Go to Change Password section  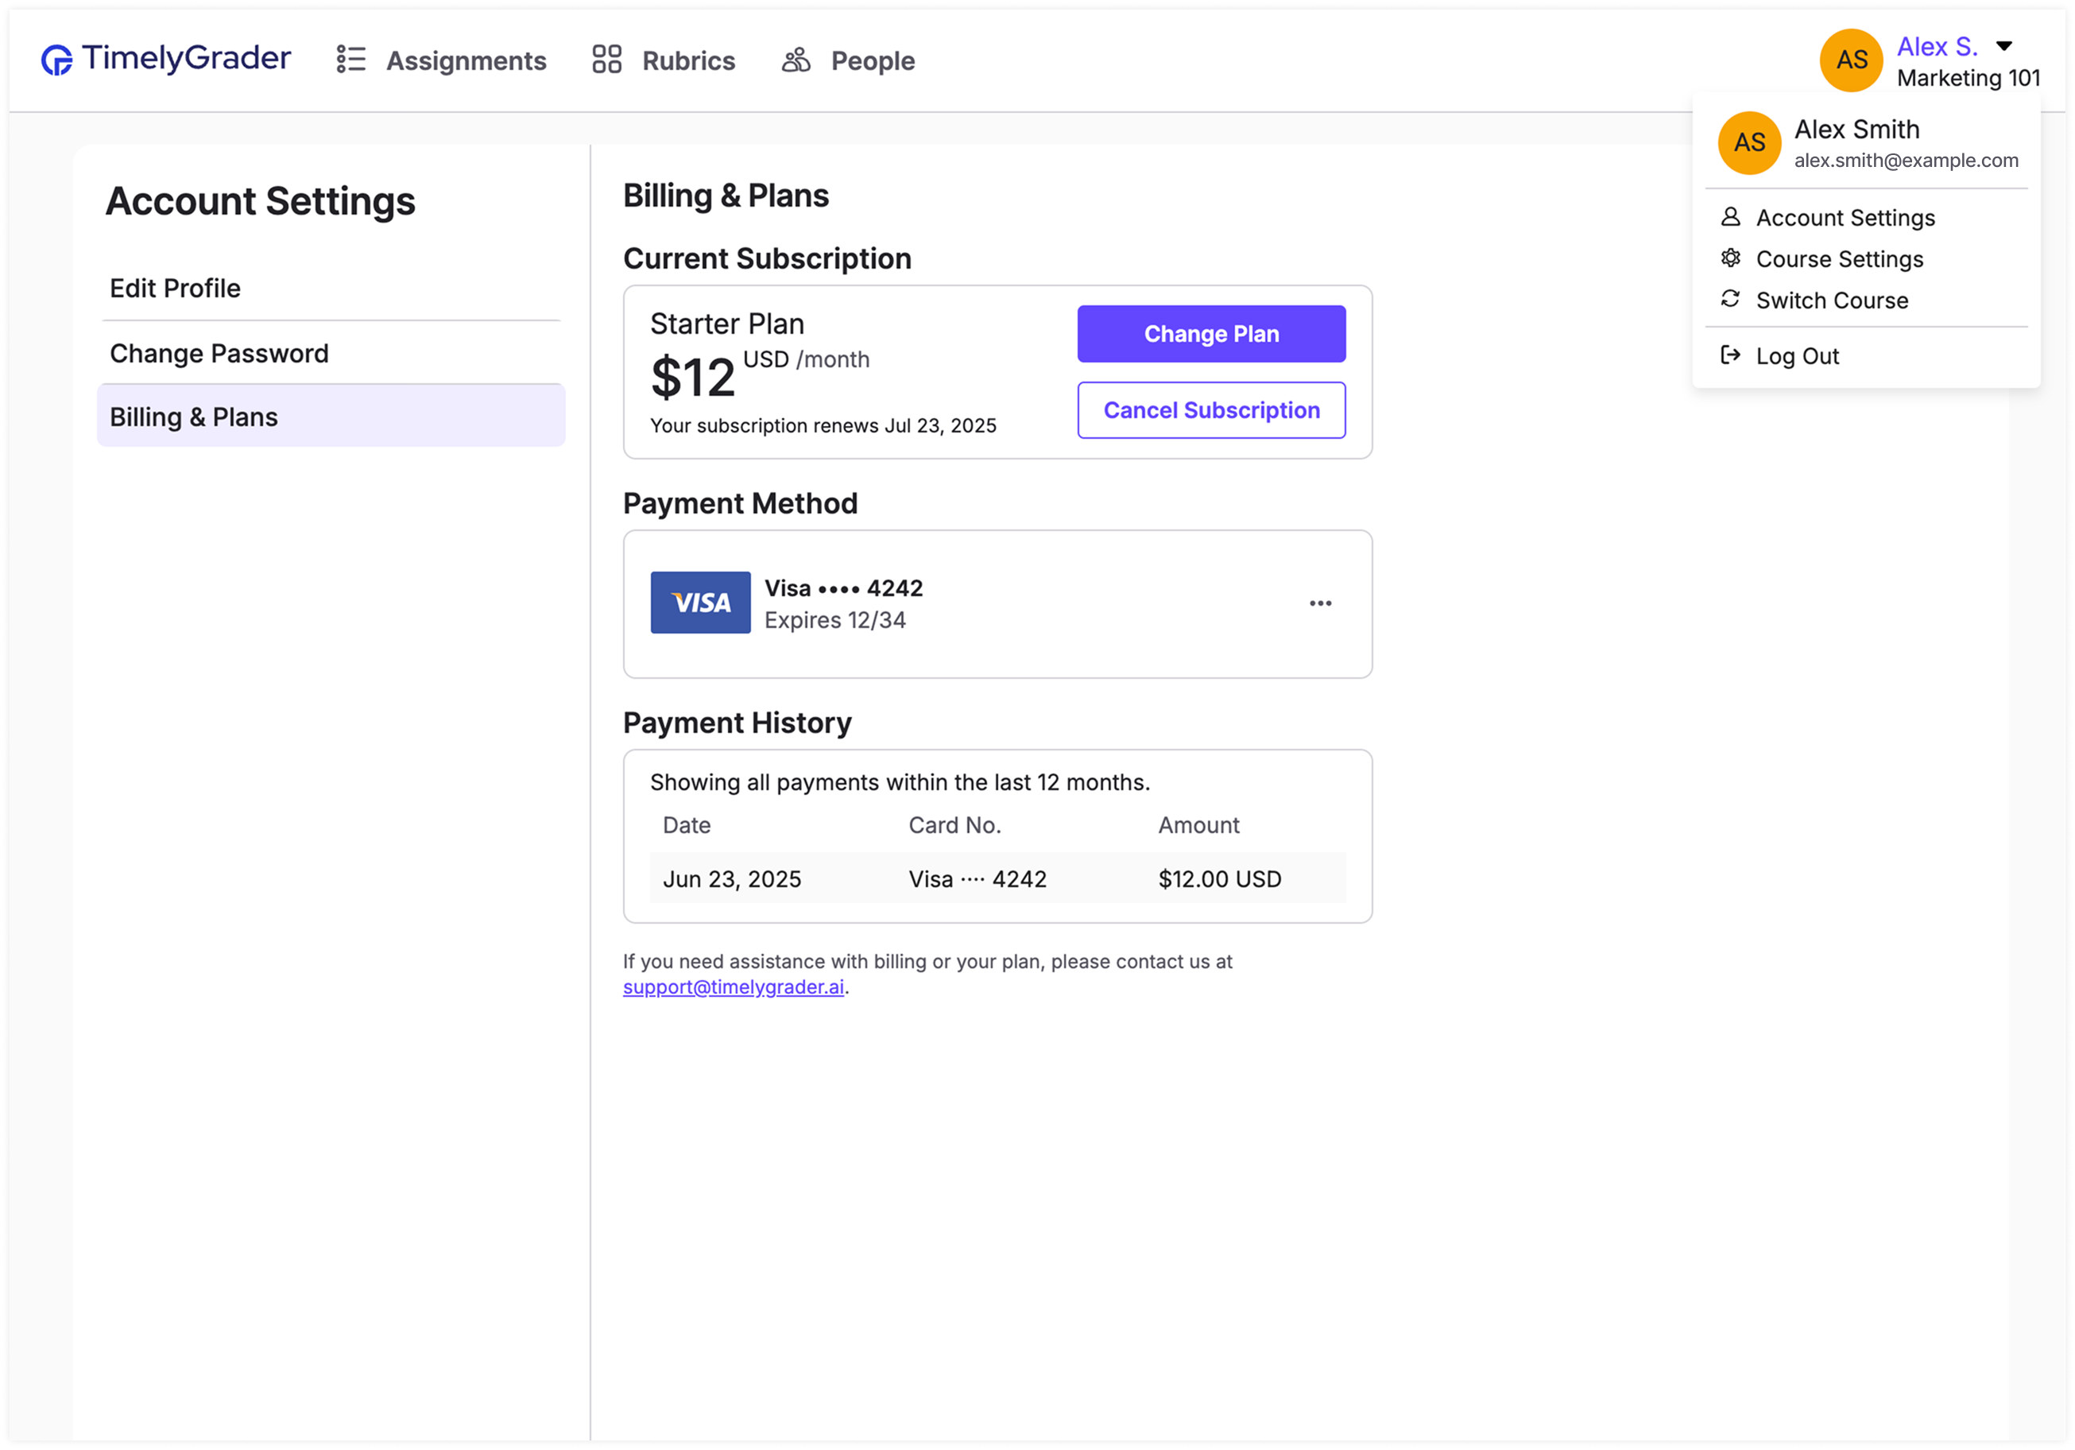click(219, 354)
